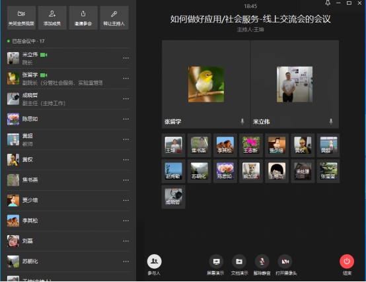366x282 pixels.
Task: Pin the window with the pin icon
Action: tap(328, 3)
